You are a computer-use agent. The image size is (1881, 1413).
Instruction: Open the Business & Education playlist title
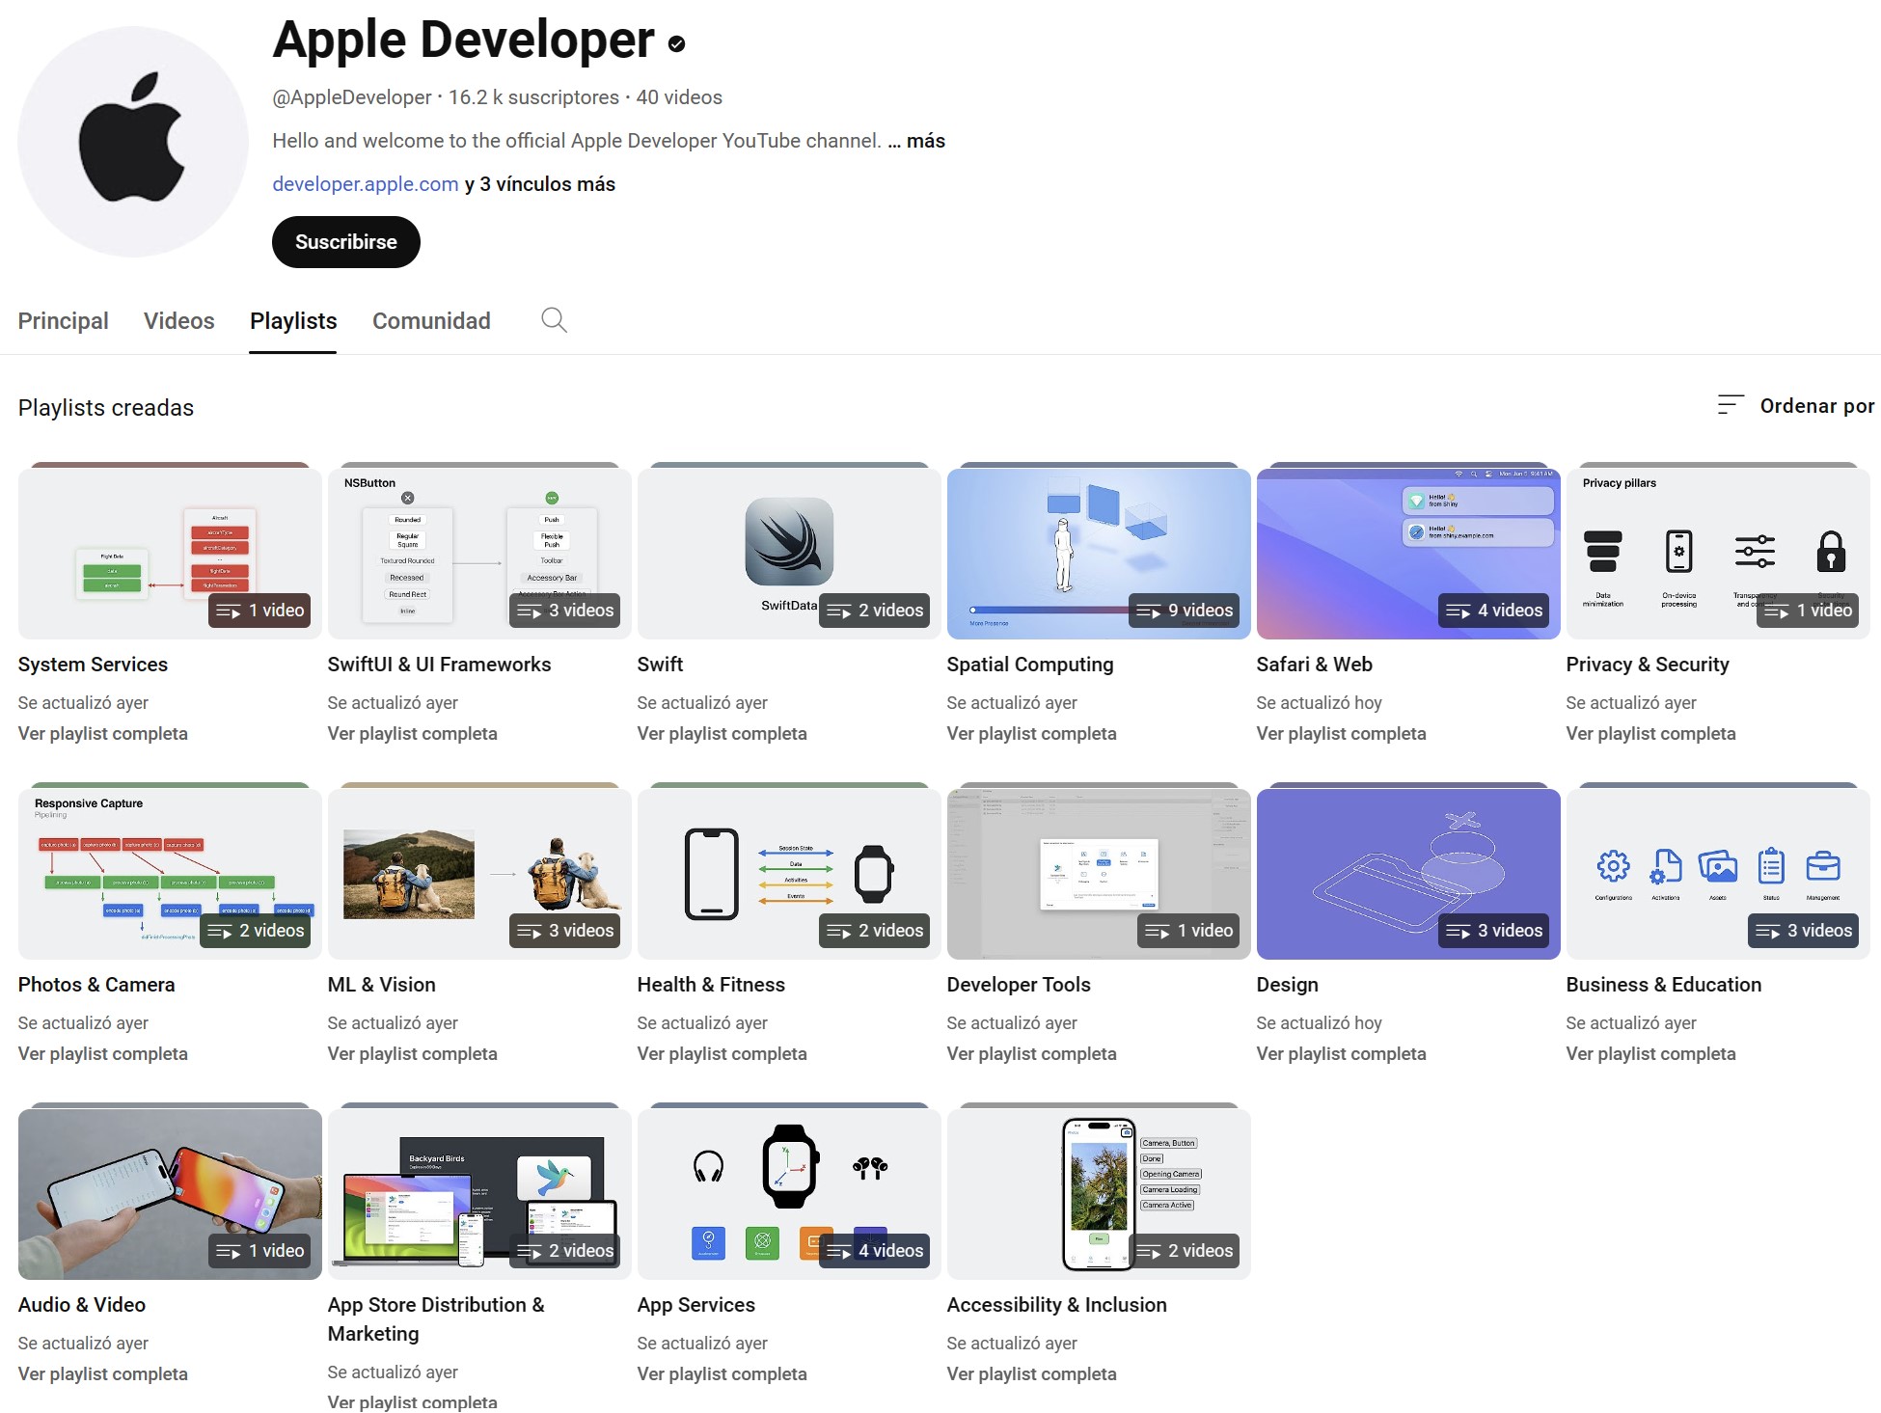click(x=1664, y=985)
